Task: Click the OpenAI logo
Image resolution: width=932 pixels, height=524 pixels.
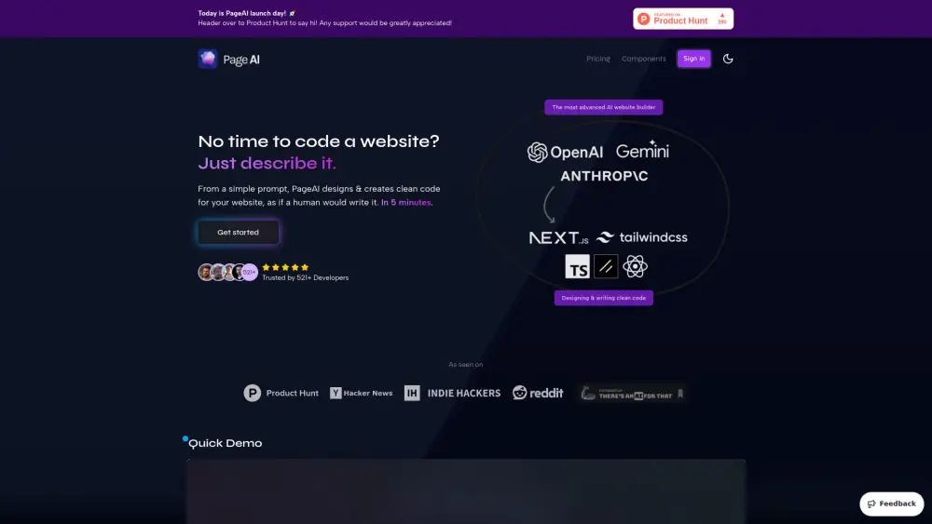Action: point(566,153)
